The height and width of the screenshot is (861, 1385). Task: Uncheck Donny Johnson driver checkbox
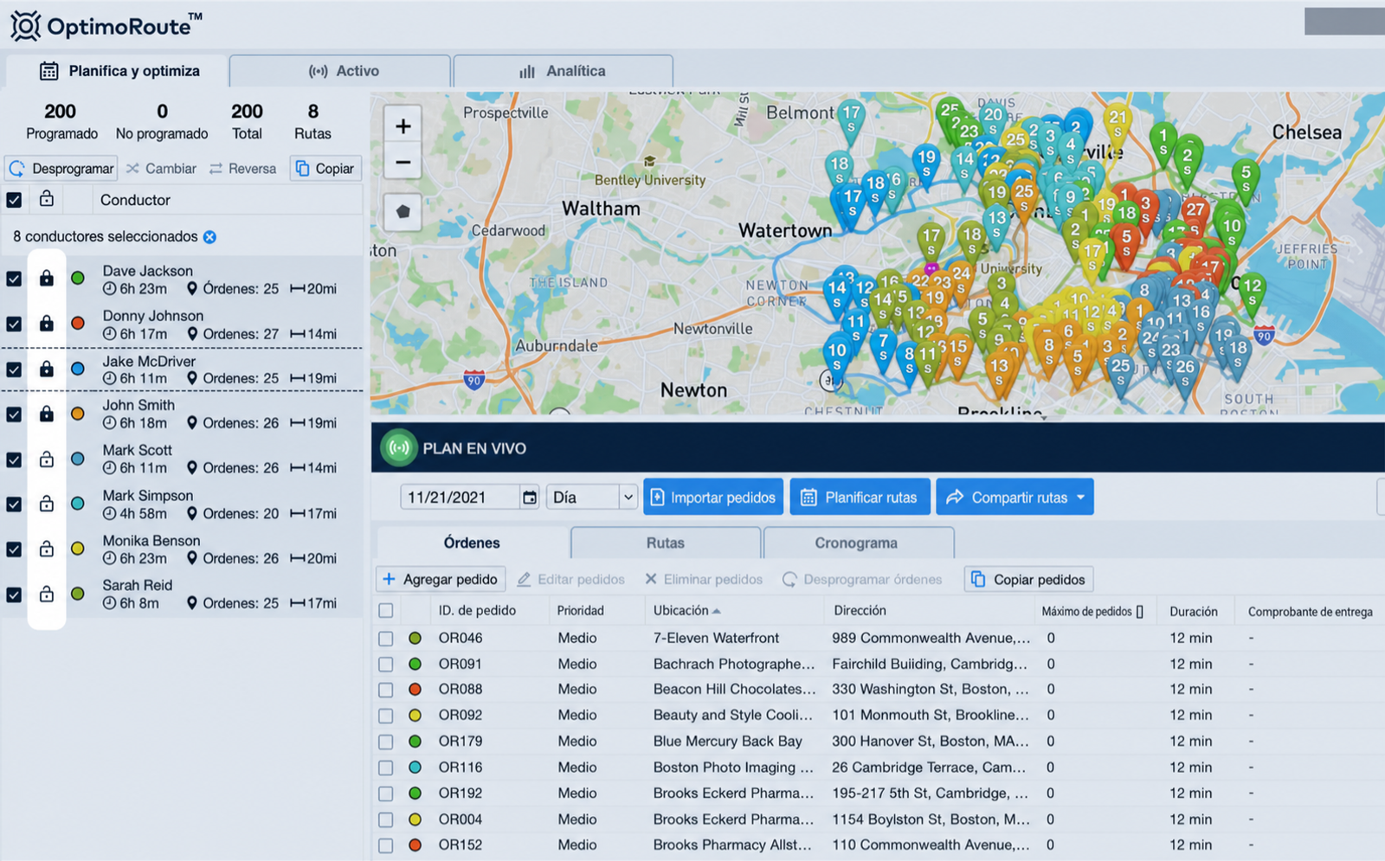pyautogui.click(x=14, y=324)
